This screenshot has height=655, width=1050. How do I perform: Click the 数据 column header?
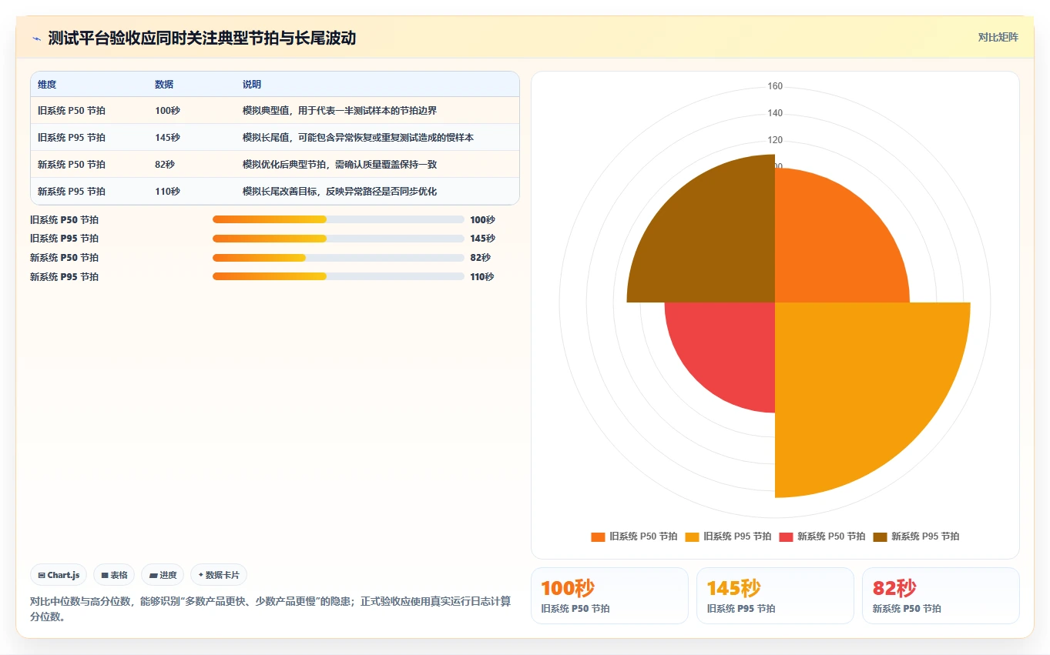(164, 85)
